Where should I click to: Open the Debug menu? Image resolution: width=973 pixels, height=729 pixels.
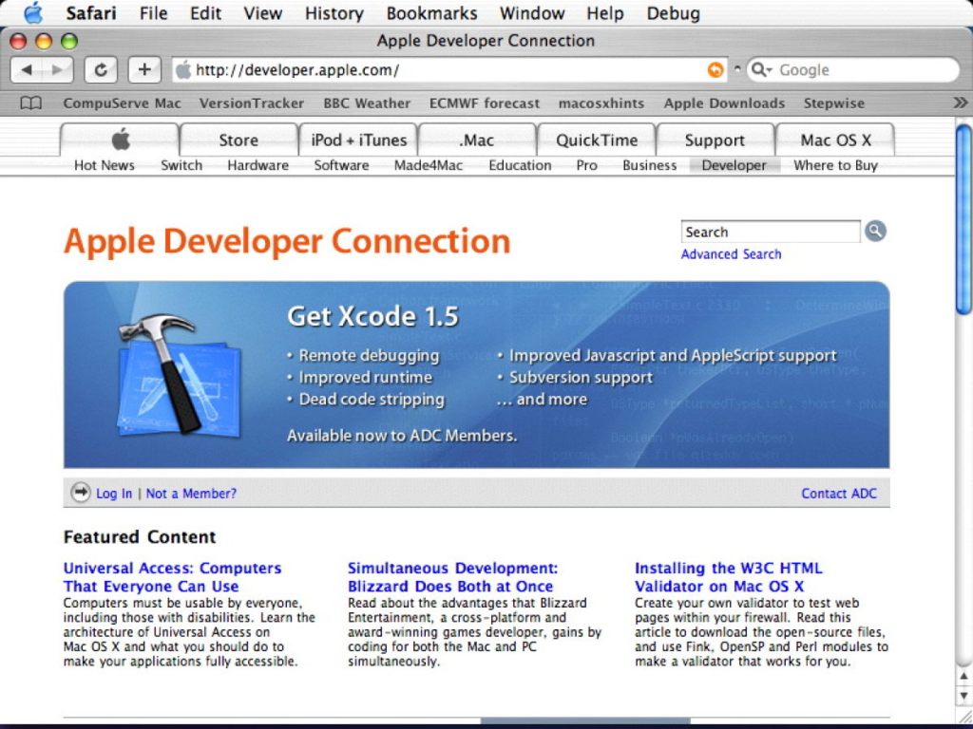pyautogui.click(x=673, y=13)
